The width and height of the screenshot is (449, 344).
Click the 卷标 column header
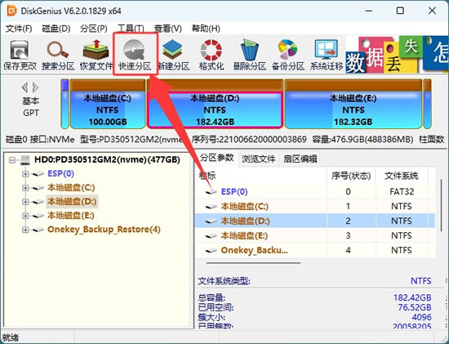click(261, 176)
